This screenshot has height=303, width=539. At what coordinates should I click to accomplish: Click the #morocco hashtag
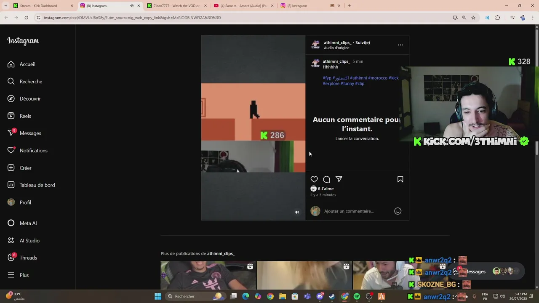pyautogui.click(x=378, y=78)
